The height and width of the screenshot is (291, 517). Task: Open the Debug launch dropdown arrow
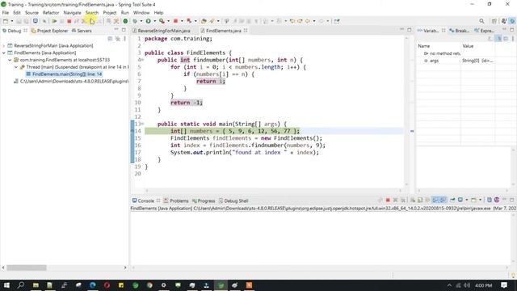(141, 21)
